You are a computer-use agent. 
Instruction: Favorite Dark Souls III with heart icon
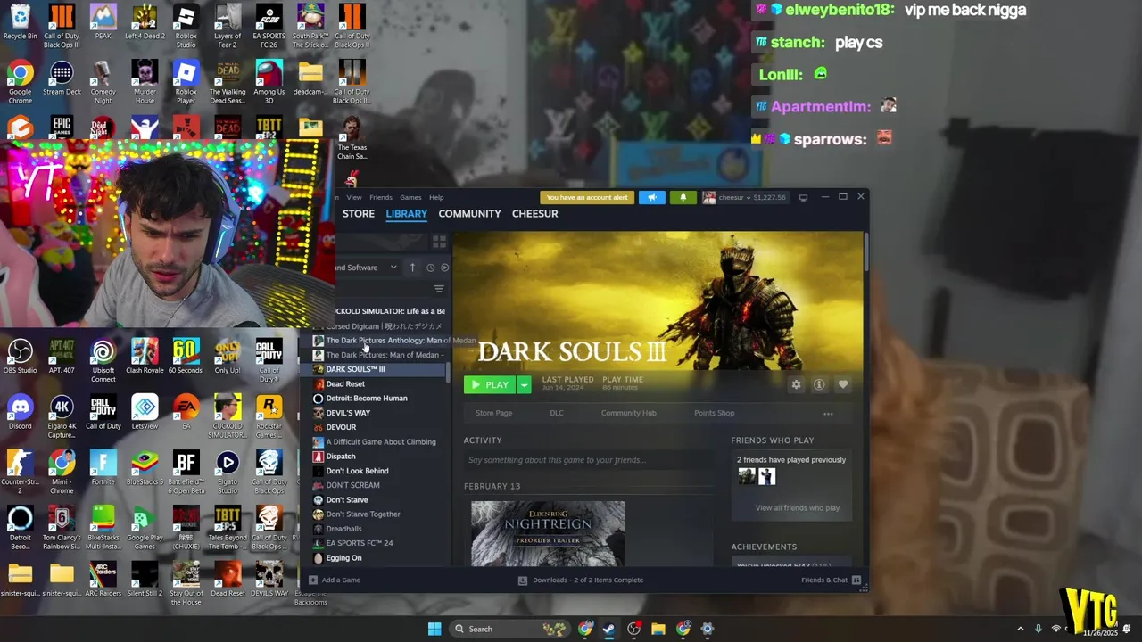(843, 384)
